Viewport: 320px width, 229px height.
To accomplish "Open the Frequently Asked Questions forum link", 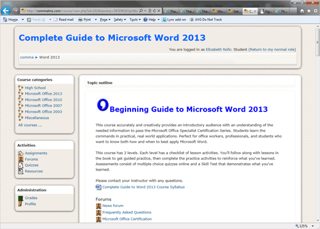I will coord(127,212).
